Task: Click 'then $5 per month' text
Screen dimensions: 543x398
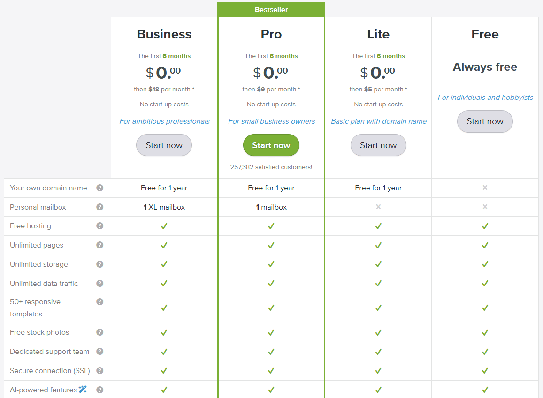Action: tap(378, 89)
